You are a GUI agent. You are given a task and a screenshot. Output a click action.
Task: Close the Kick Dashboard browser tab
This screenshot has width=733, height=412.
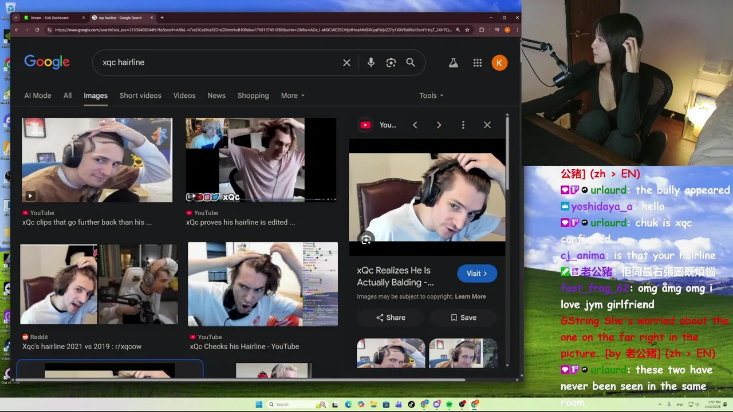pyautogui.click(x=84, y=18)
